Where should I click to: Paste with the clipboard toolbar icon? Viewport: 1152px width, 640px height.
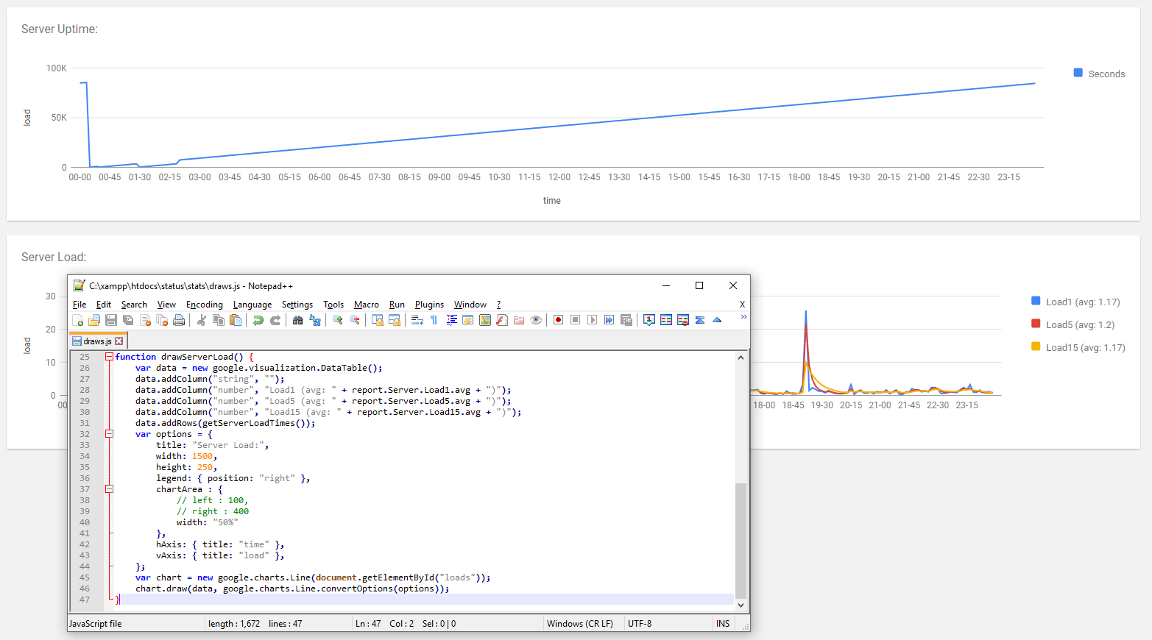236,320
